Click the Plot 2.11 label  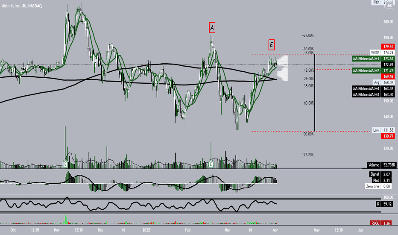click(x=381, y=180)
